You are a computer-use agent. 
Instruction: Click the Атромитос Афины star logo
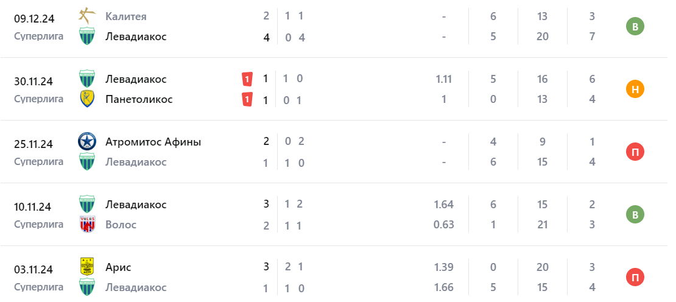[87, 142]
